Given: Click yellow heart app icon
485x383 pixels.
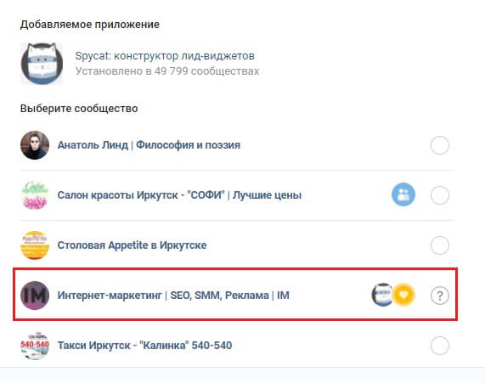Looking at the screenshot, I should point(403,295).
